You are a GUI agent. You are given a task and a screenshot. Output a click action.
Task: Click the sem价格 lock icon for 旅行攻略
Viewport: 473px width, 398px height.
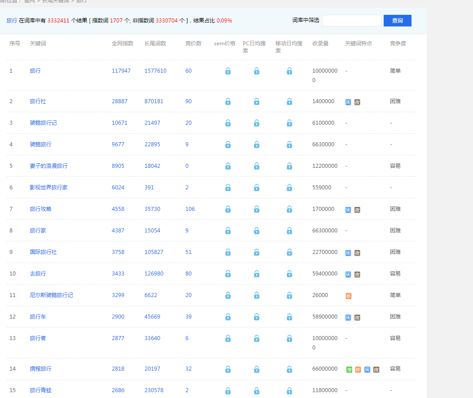(x=228, y=209)
